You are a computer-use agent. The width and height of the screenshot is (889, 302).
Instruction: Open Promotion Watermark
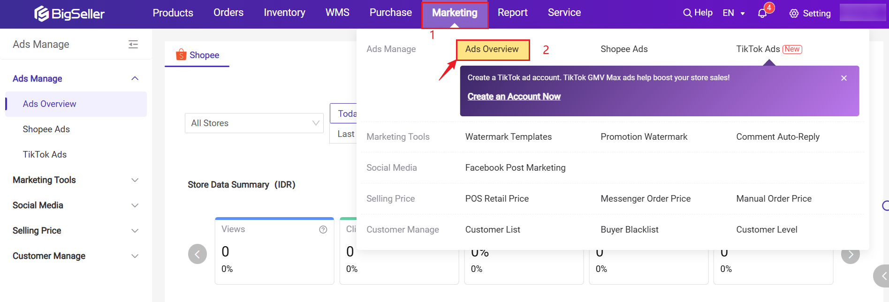[x=644, y=137]
